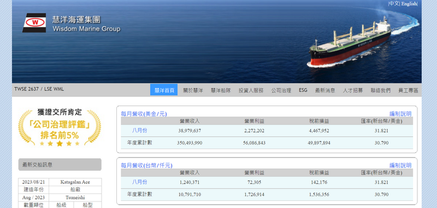This screenshot has height=208, width=437.
Task: Click 八月份 in the TWD table
Action: point(139,182)
